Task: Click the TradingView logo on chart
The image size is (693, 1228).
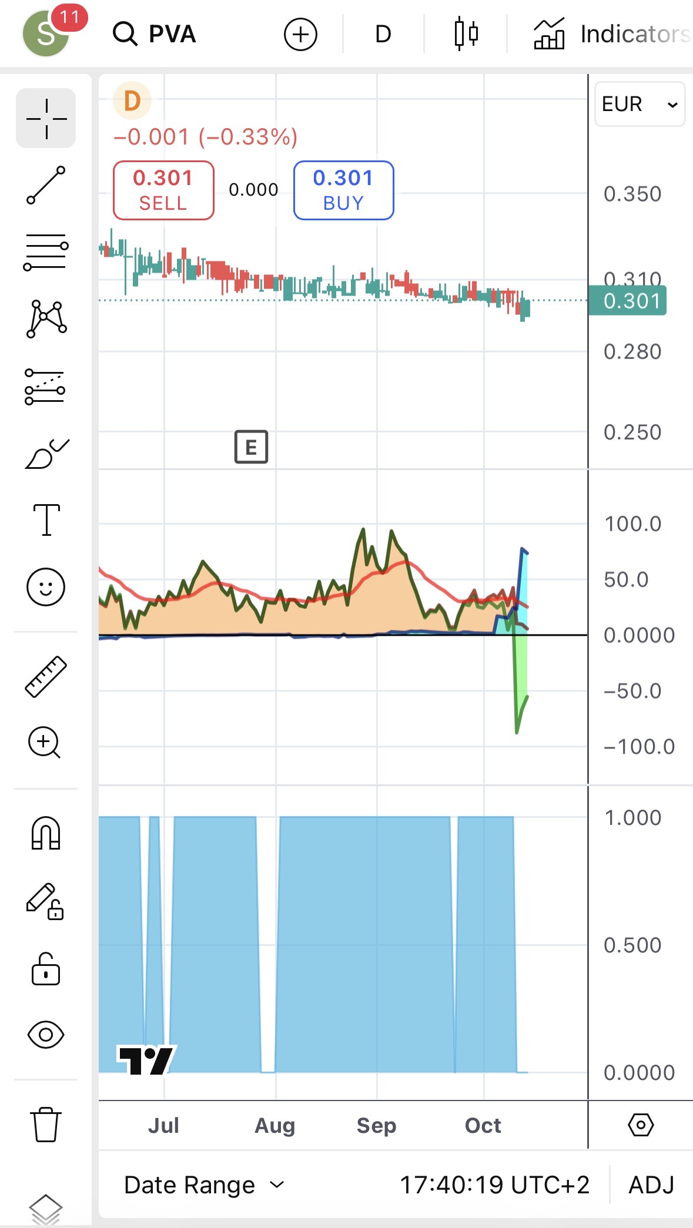Action: [147, 1060]
